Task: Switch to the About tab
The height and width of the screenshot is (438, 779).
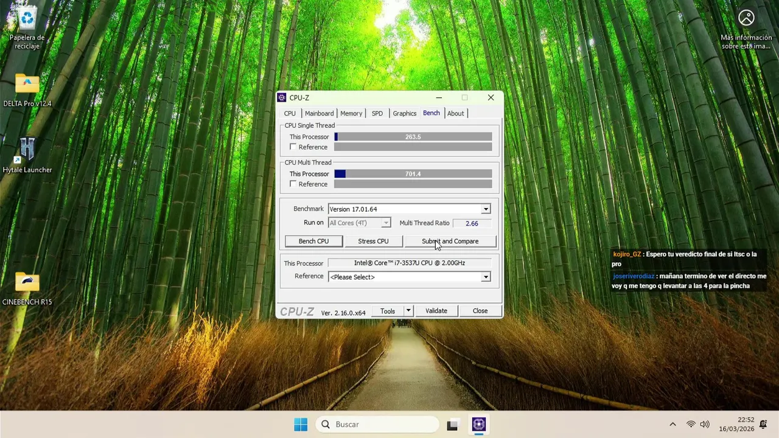Action: (x=456, y=113)
